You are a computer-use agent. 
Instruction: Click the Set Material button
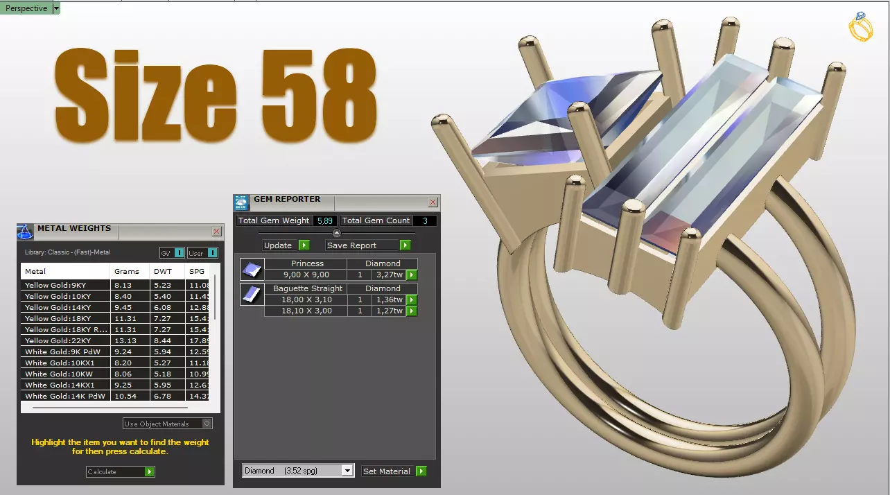click(388, 471)
